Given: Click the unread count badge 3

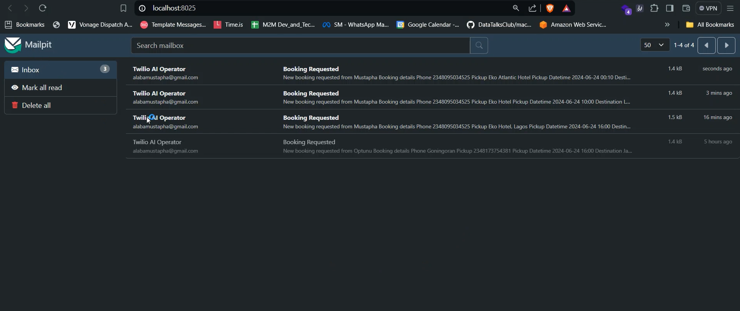Looking at the screenshot, I should click(105, 69).
